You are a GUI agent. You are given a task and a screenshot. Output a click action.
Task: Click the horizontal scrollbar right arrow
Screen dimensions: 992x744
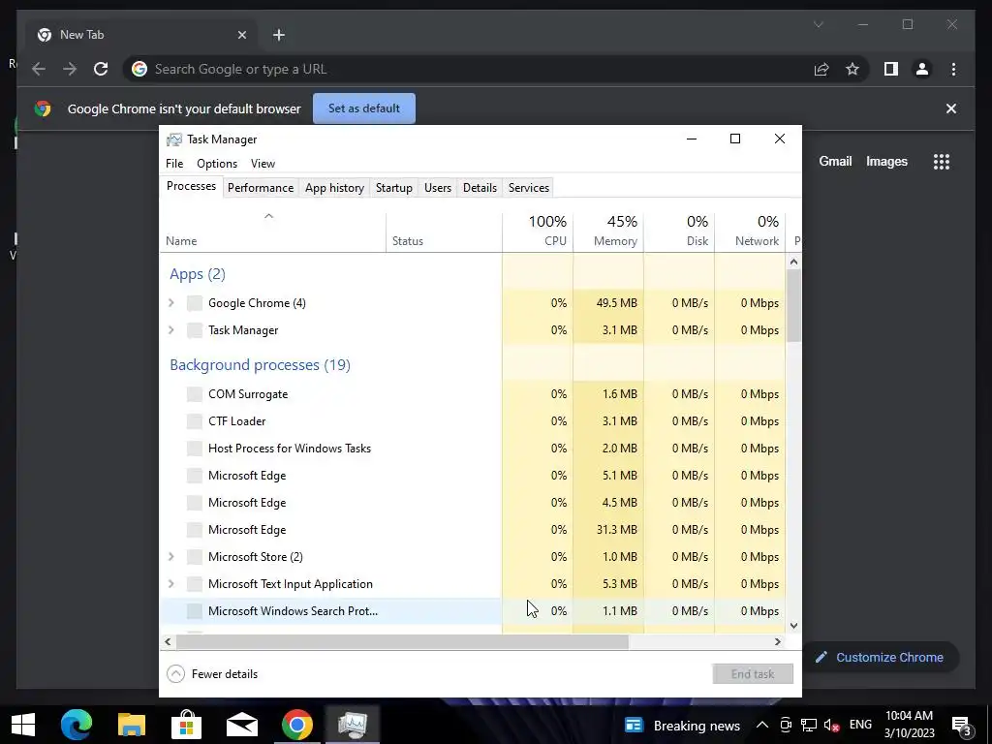778,641
